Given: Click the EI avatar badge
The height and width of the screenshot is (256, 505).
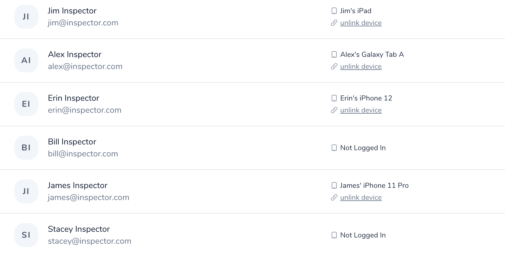Looking at the screenshot, I should [x=26, y=104].
